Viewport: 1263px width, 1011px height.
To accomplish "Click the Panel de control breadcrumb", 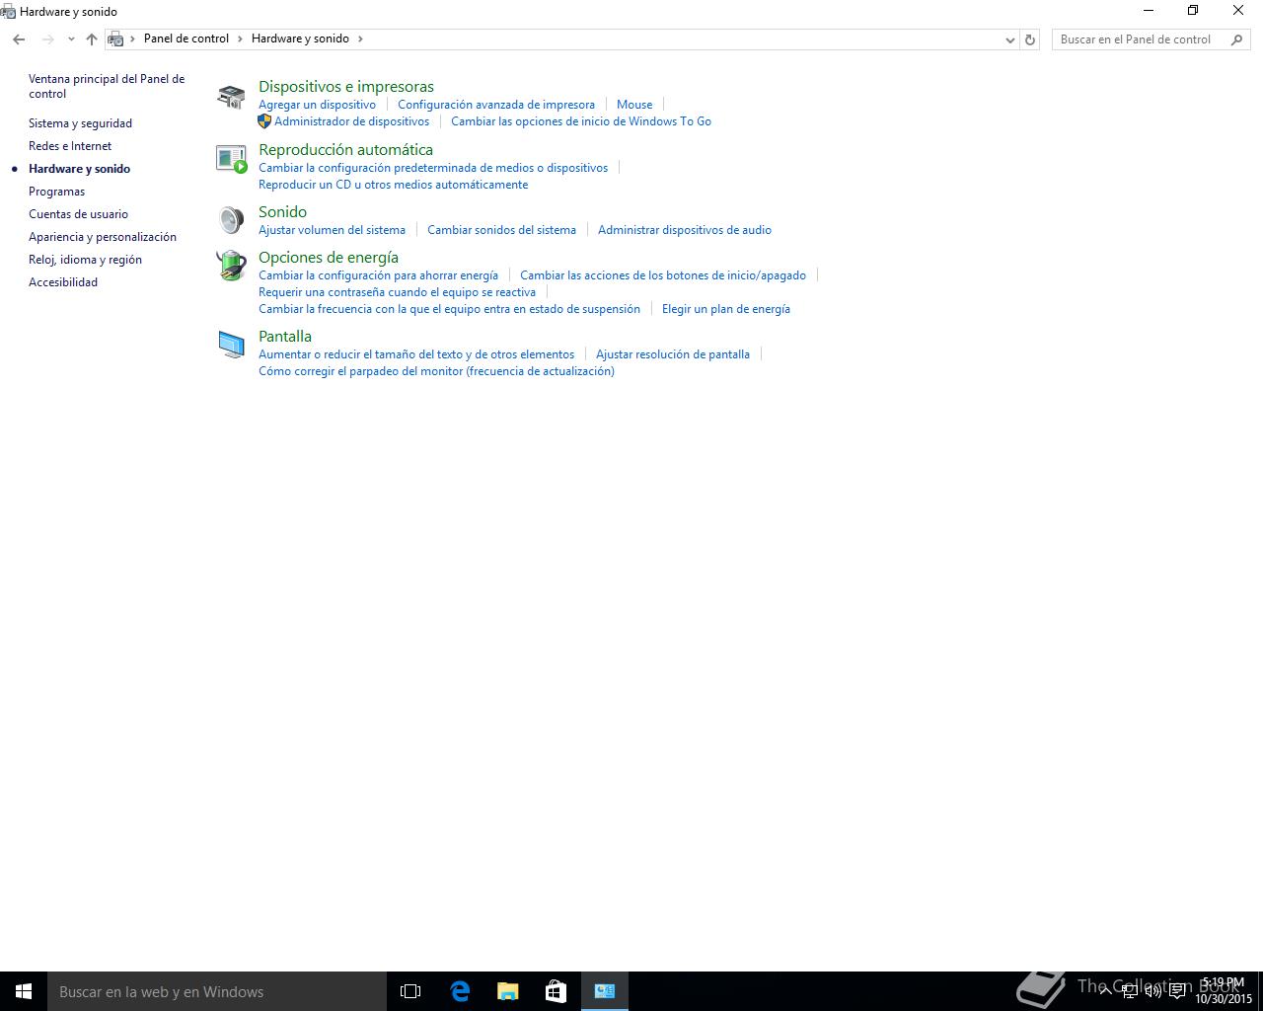I will click(186, 39).
